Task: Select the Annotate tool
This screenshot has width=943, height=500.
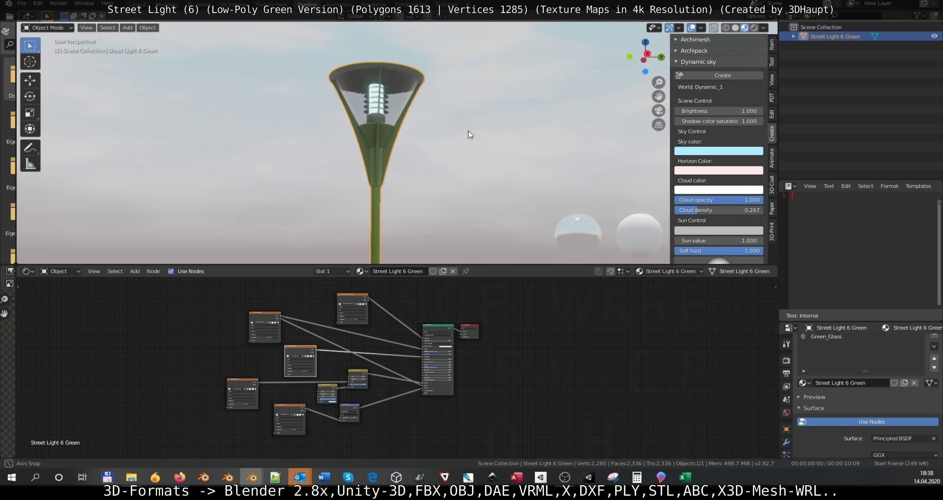Action: pyautogui.click(x=30, y=148)
